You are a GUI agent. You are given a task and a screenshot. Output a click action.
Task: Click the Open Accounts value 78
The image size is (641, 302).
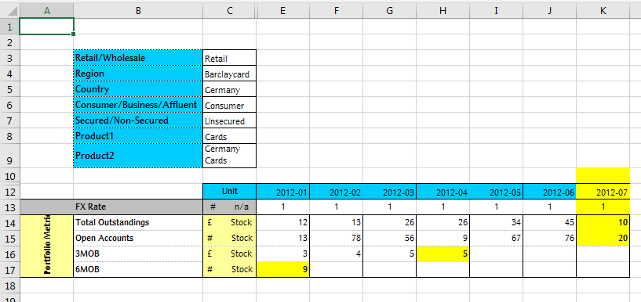click(336, 239)
